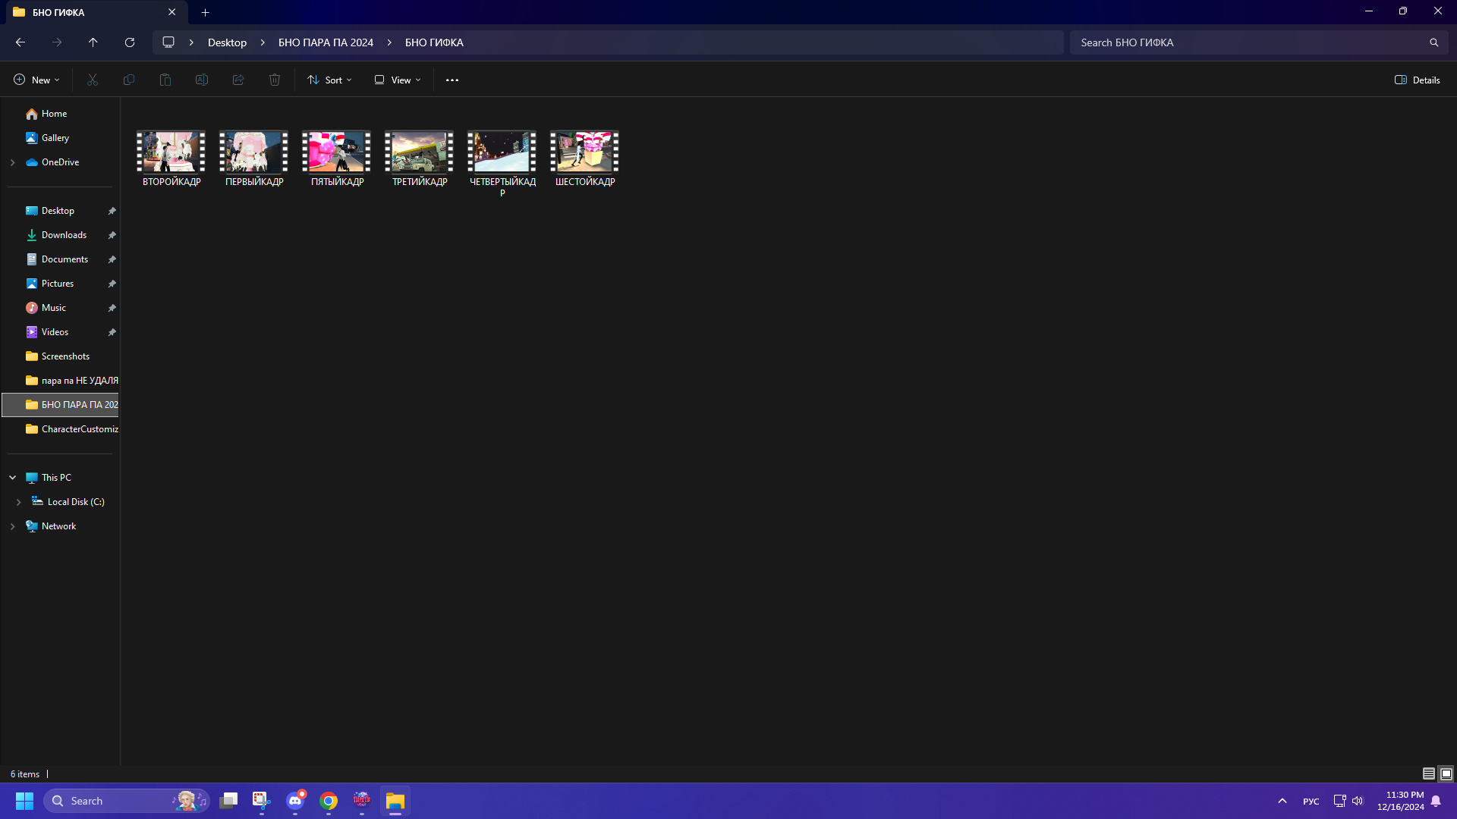Open a new tab with plus button
The width and height of the screenshot is (1457, 819).
pos(205,12)
